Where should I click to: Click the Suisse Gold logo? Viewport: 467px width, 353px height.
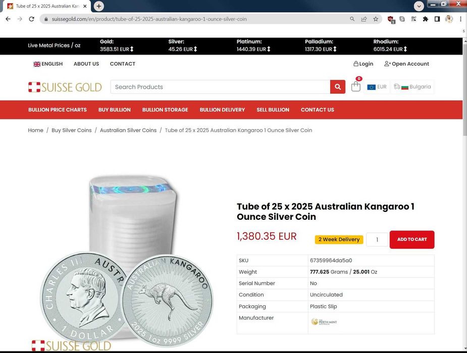click(65, 87)
